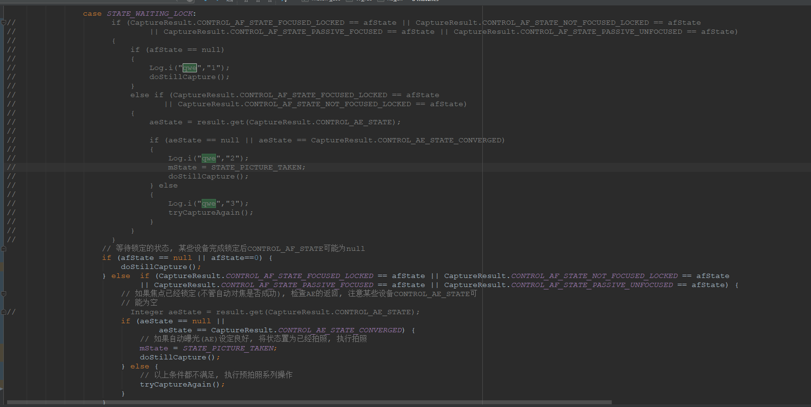
Task: Click the comment starting "// 如果自动曝光(AE)设定良好"
Action: pos(254,339)
